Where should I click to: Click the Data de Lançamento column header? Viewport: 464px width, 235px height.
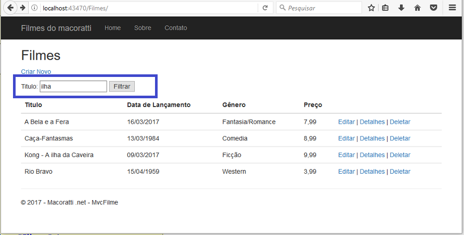[159, 105]
